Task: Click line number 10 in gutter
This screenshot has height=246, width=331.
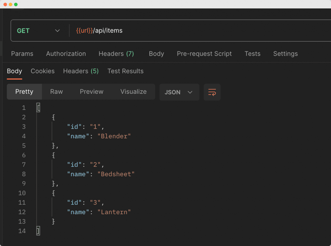Action: tap(22, 193)
